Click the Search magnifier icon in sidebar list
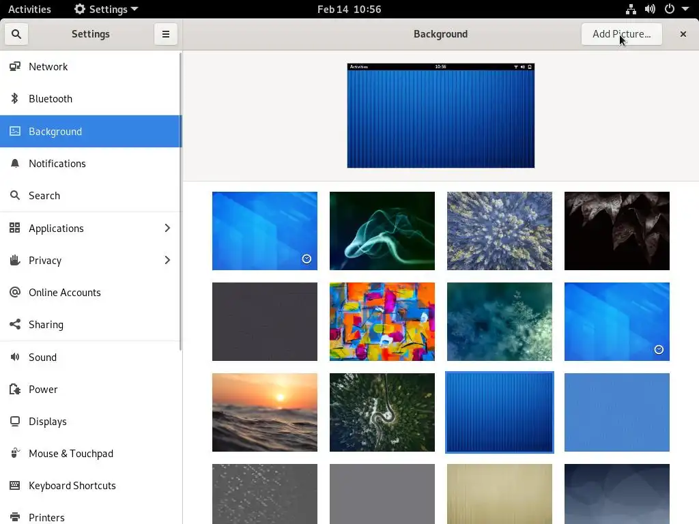The width and height of the screenshot is (699, 524). [15, 195]
